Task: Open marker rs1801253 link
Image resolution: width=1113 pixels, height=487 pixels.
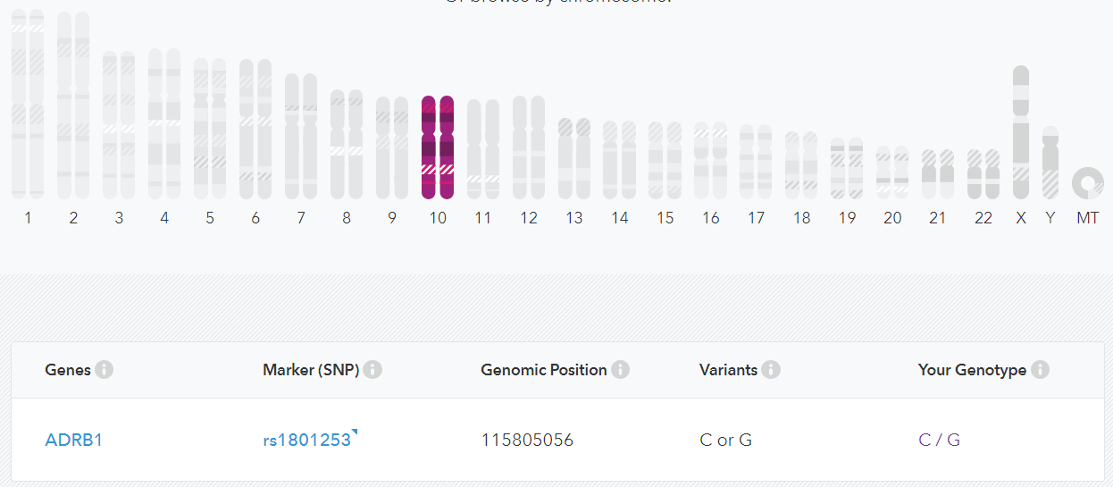Action: pos(307,440)
